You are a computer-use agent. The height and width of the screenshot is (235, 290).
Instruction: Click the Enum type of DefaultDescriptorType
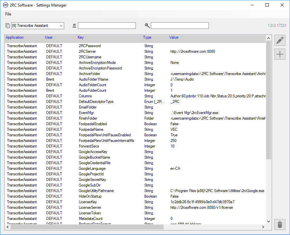coord(154,102)
